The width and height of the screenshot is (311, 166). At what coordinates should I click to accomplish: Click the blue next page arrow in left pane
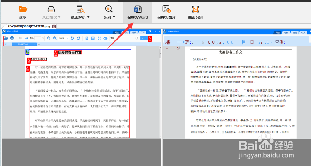click(26, 38)
